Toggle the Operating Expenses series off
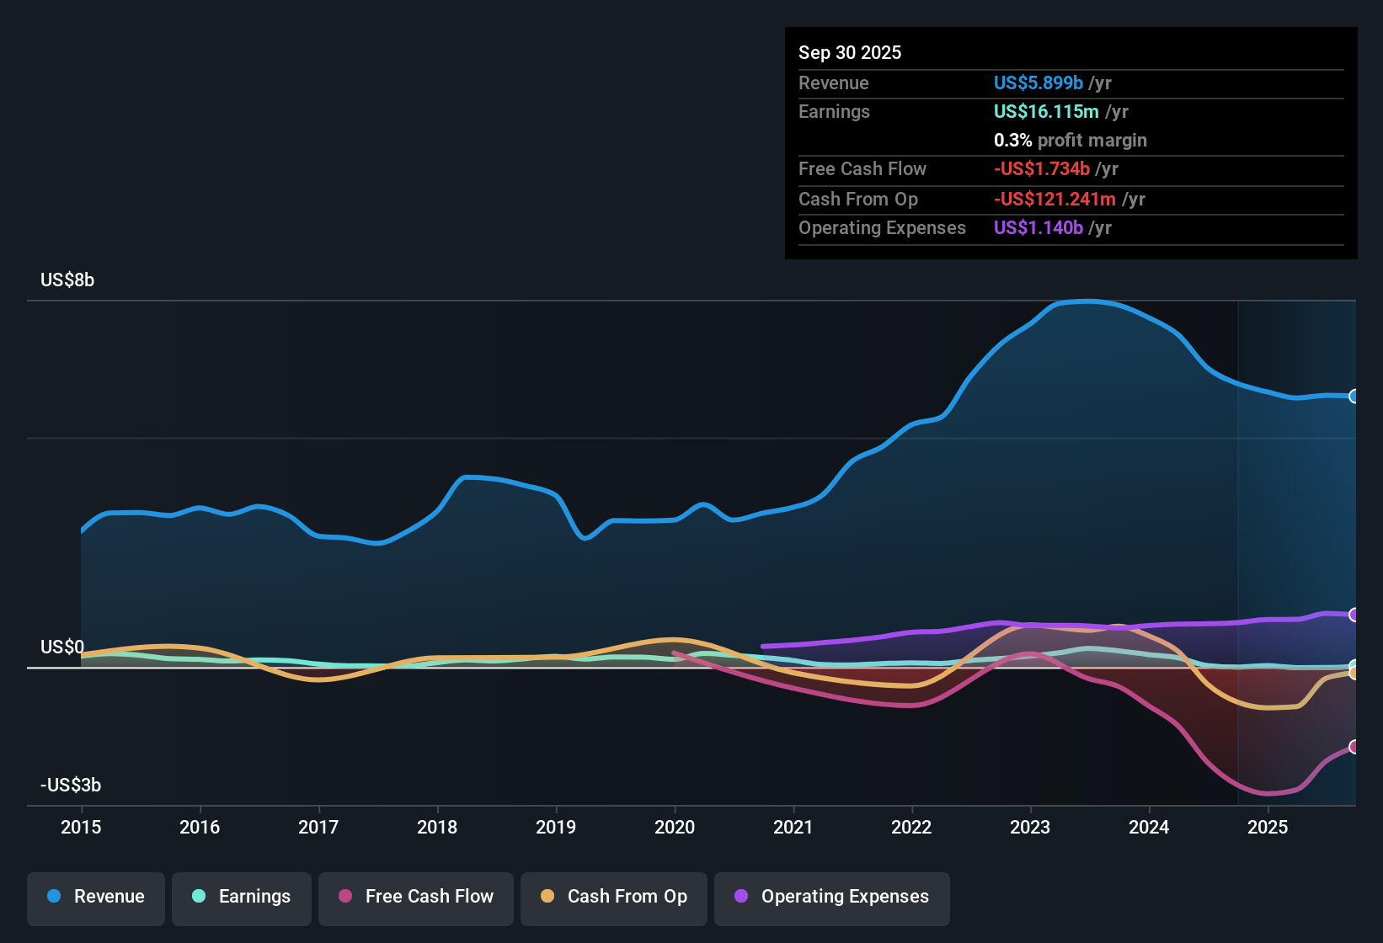 click(x=831, y=898)
